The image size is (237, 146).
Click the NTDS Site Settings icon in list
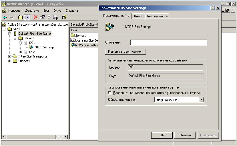click(x=73, y=45)
